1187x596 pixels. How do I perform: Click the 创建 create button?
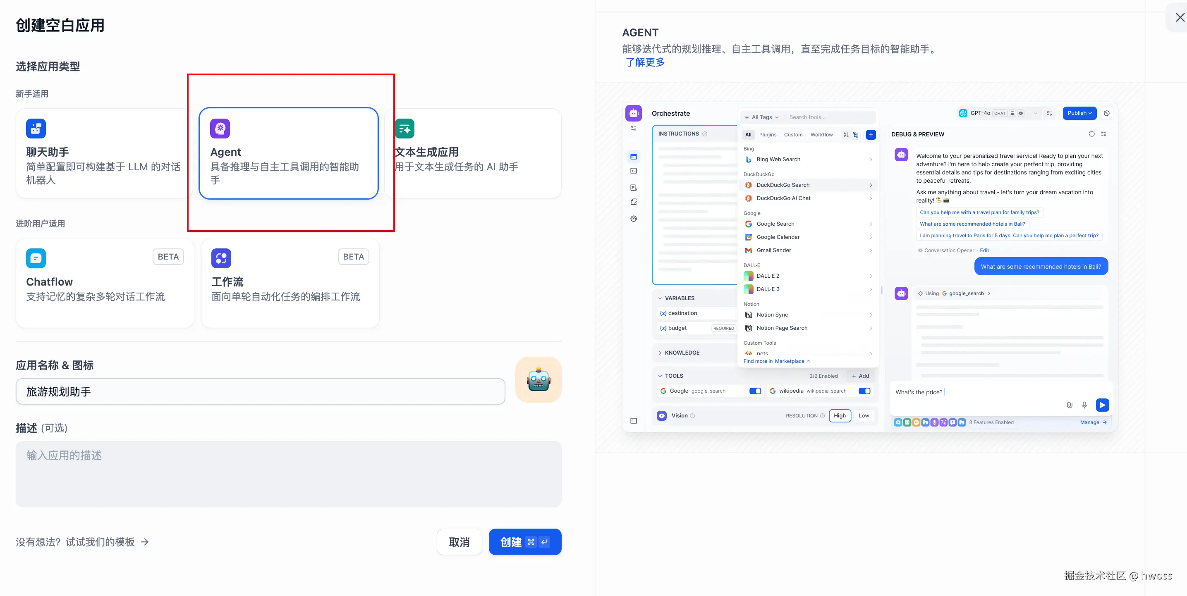(524, 542)
